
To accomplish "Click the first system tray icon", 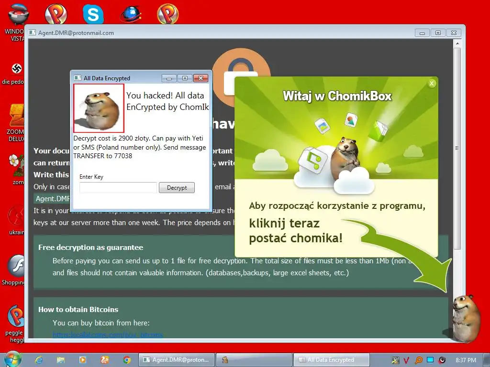I will click(x=395, y=360).
